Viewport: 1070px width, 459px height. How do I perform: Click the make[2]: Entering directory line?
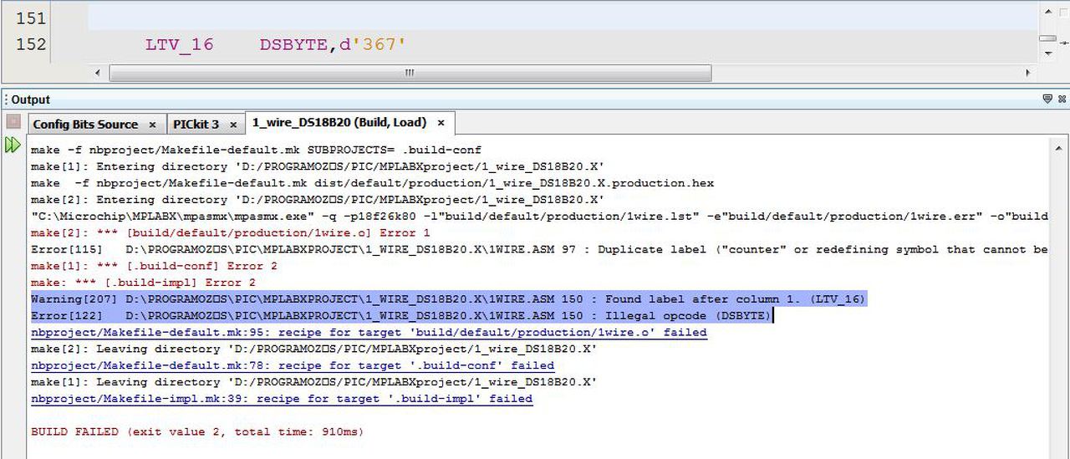click(318, 200)
